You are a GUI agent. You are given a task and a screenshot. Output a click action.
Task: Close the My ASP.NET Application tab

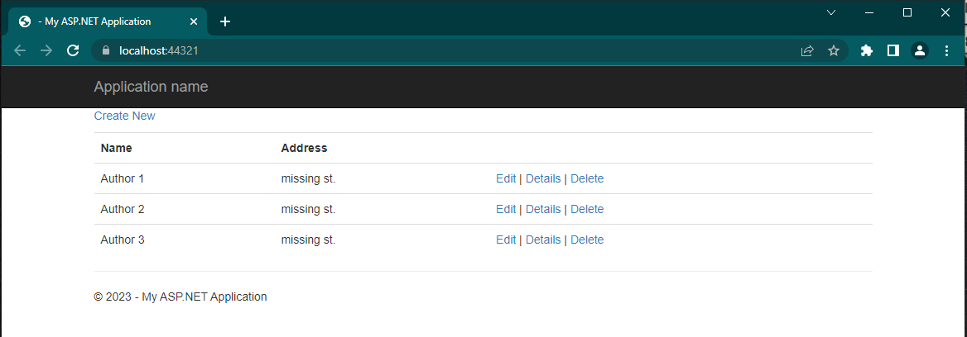pos(194,21)
